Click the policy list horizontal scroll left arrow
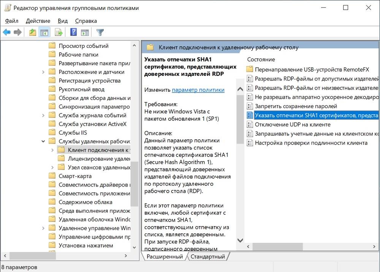Image resolution: width=380 pixels, height=272 pixels. coord(248,246)
